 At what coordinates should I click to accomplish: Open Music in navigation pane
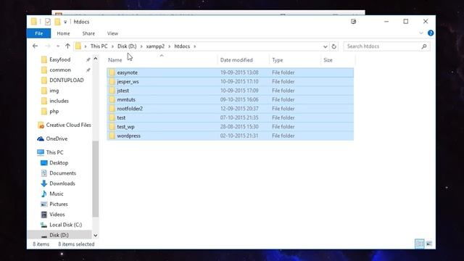tap(57, 194)
